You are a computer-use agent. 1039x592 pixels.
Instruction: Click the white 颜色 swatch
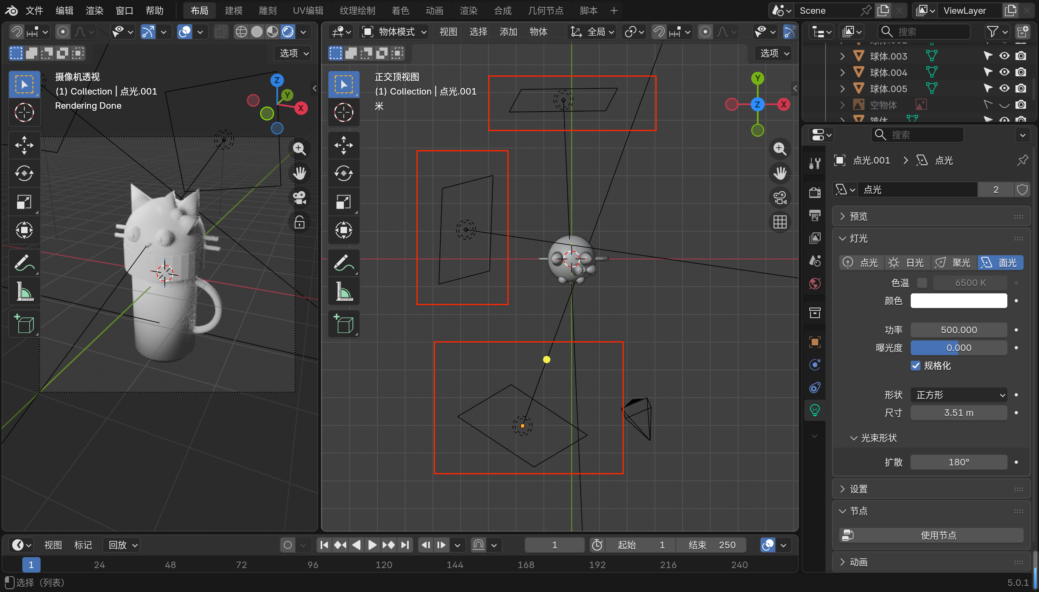(x=959, y=301)
